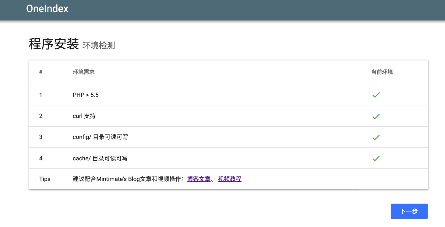The image size is (445, 227).
Task: Click the 环境检测 subtitle text
Action: point(99,45)
